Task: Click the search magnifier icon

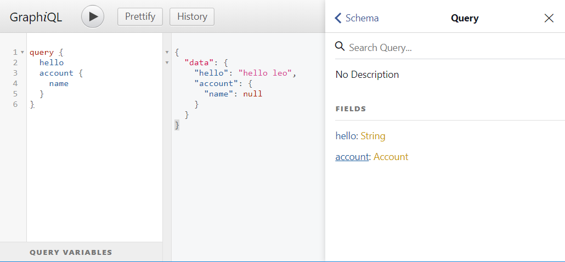Action: tap(340, 47)
